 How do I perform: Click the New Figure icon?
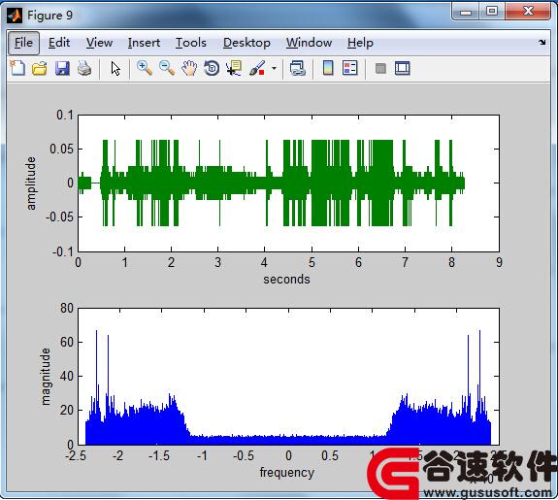[x=17, y=68]
